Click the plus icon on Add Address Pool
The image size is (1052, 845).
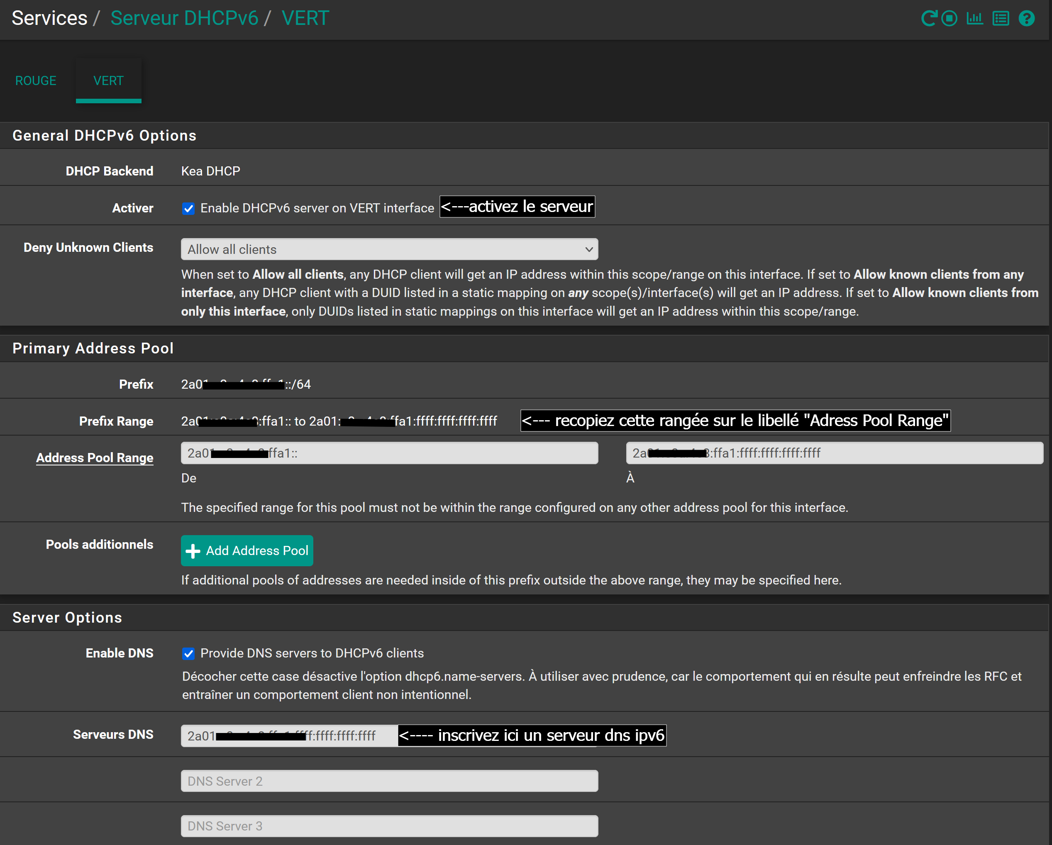tap(193, 551)
